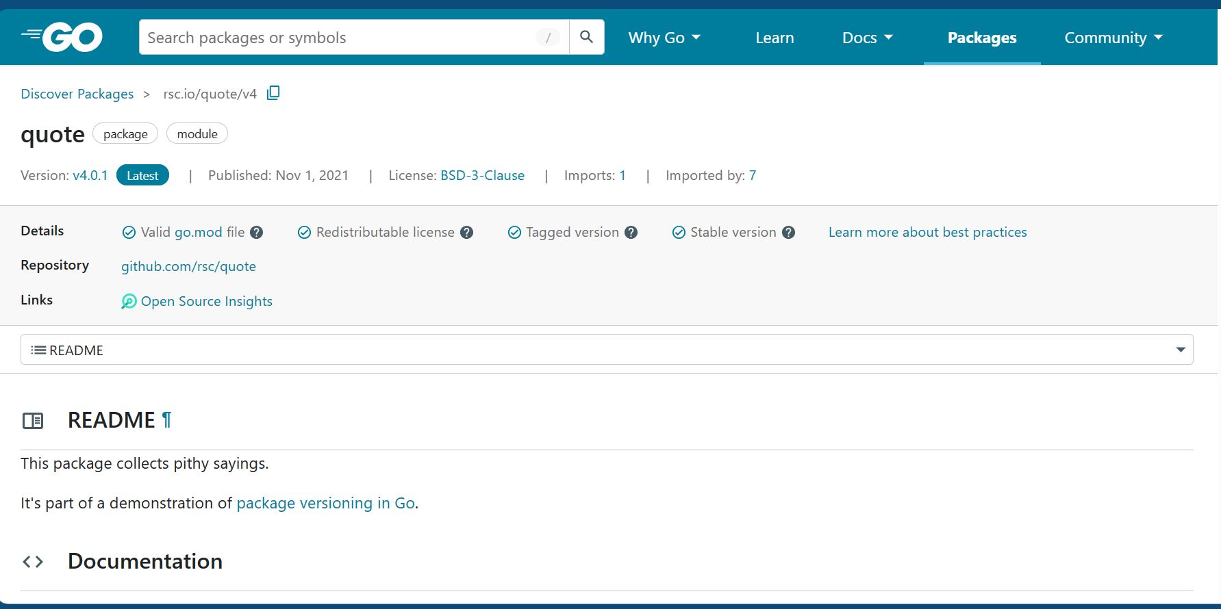Open the BSD-3-Clause license link

point(482,175)
